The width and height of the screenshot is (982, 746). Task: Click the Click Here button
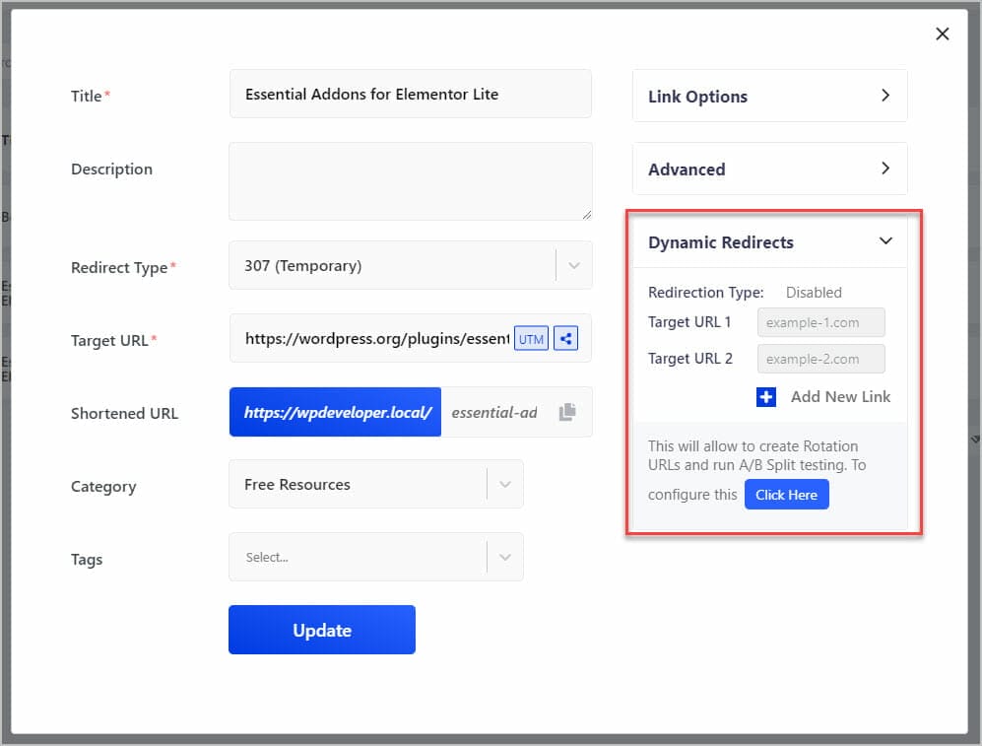(787, 495)
